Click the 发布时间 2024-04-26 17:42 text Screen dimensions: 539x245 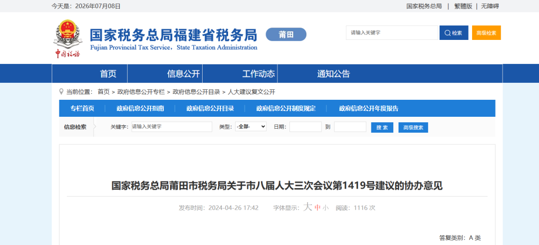click(x=219, y=208)
